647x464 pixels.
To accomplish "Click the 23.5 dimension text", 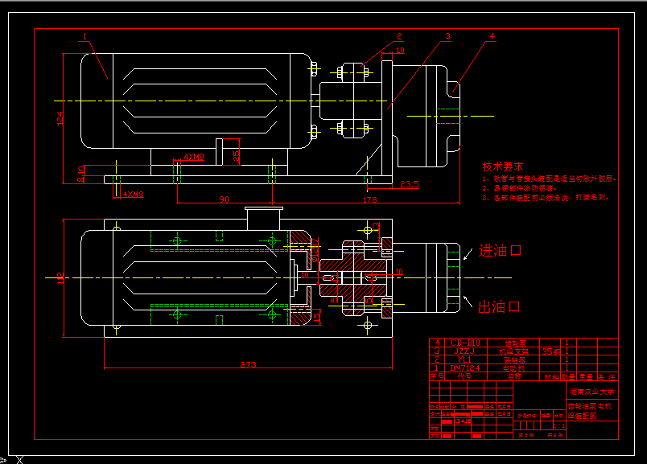I will 410,184.
